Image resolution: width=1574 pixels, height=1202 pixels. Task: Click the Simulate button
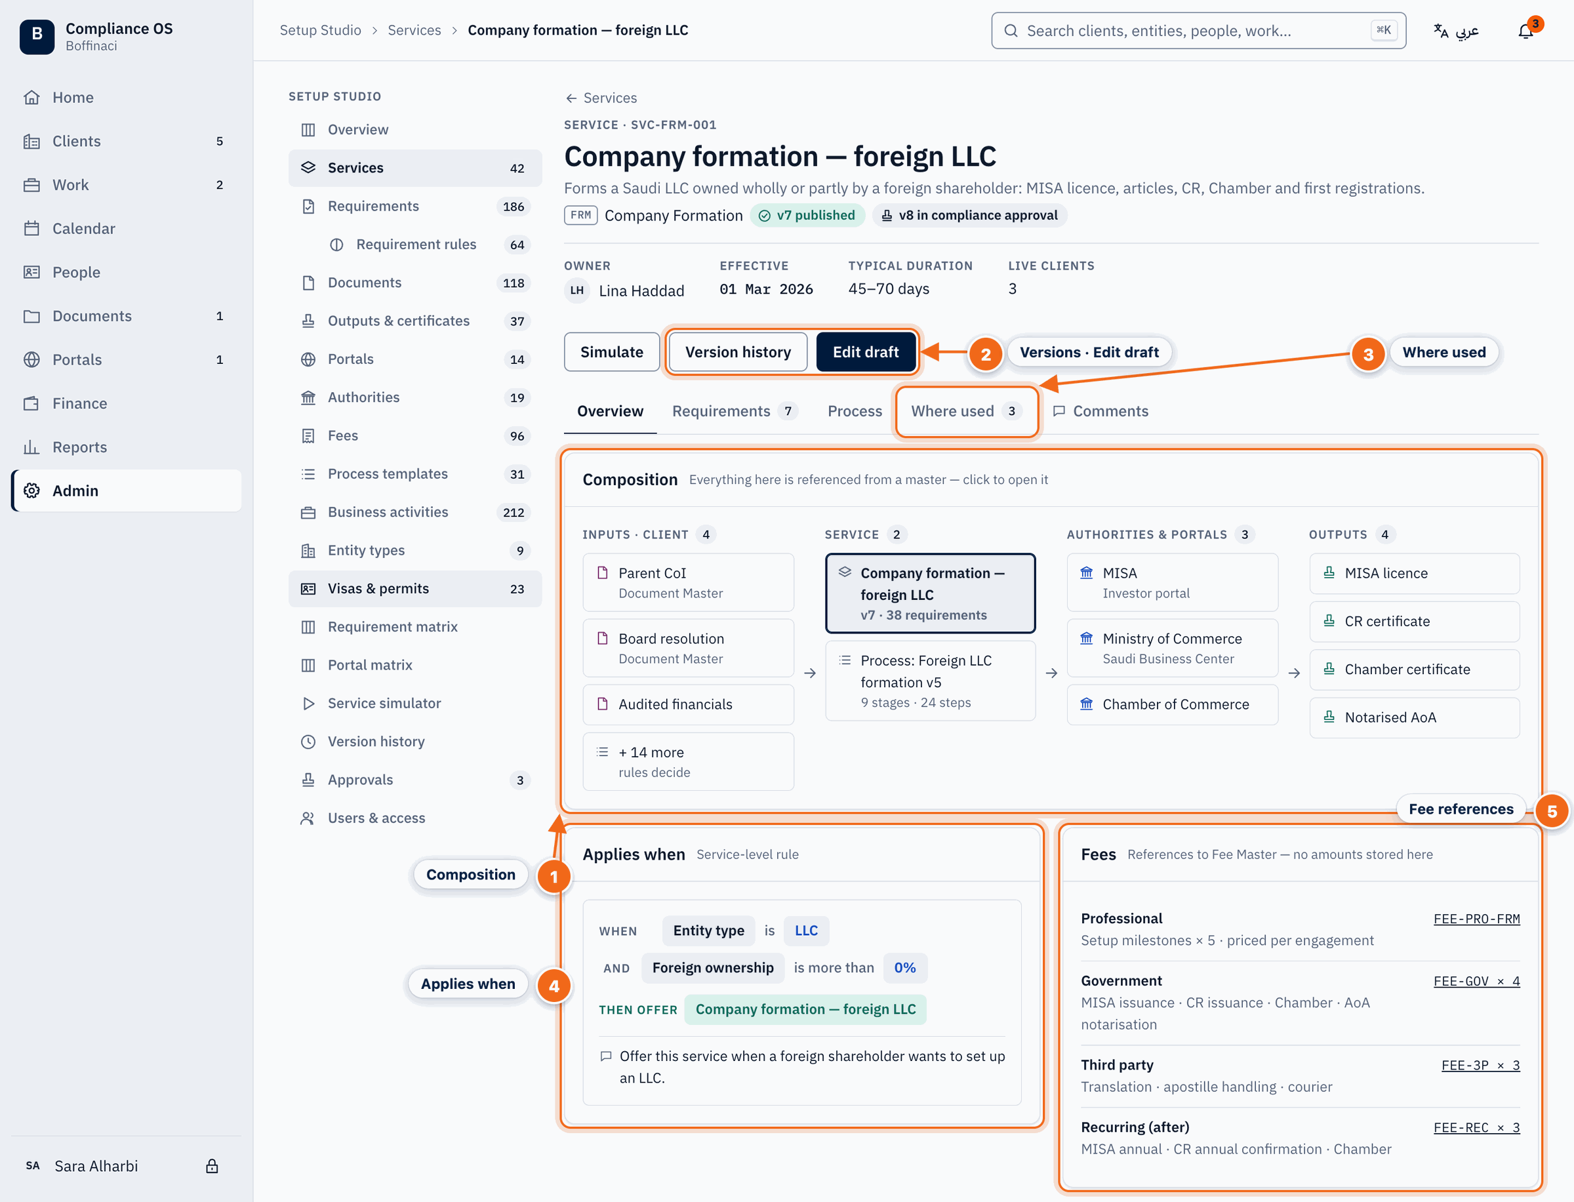(612, 352)
